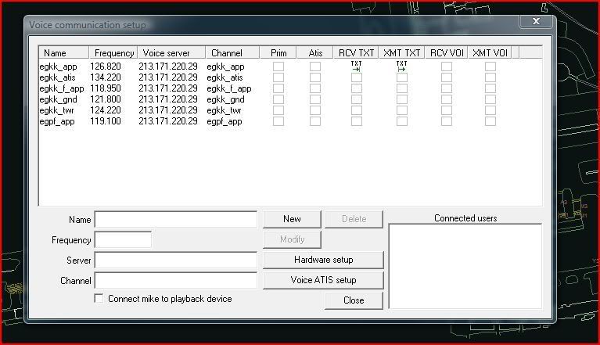
Task: Enable RCV VOI for egkk_twr
Action: tap(446, 110)
